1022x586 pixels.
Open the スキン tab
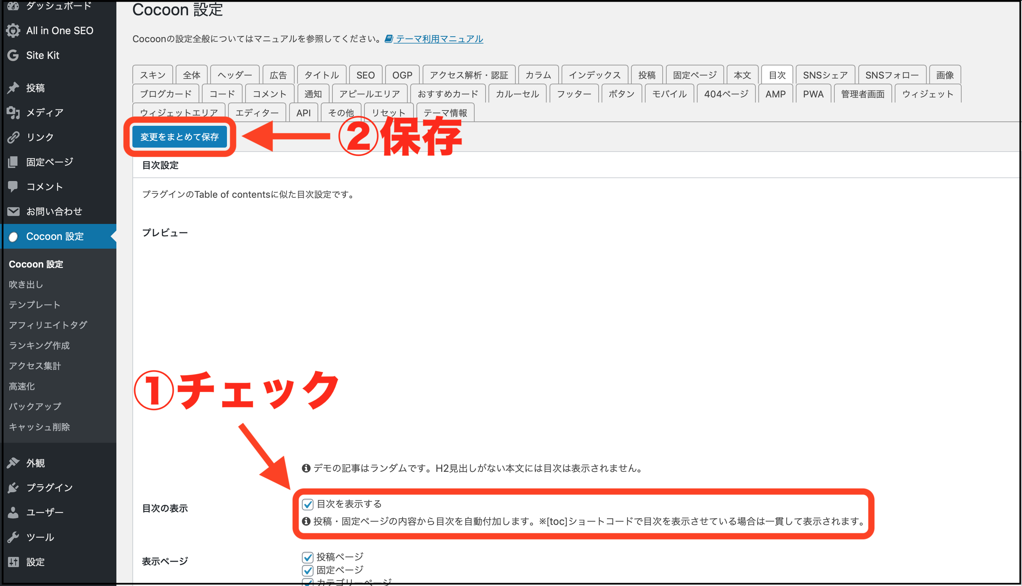click(x=153, y=75)
